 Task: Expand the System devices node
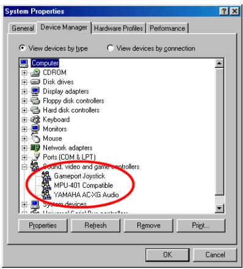point(24,204)
